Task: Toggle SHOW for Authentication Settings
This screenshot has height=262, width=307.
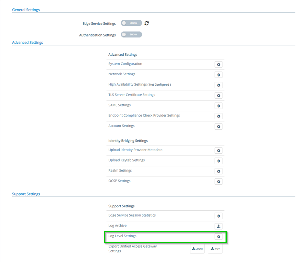Action: [131, 34]
